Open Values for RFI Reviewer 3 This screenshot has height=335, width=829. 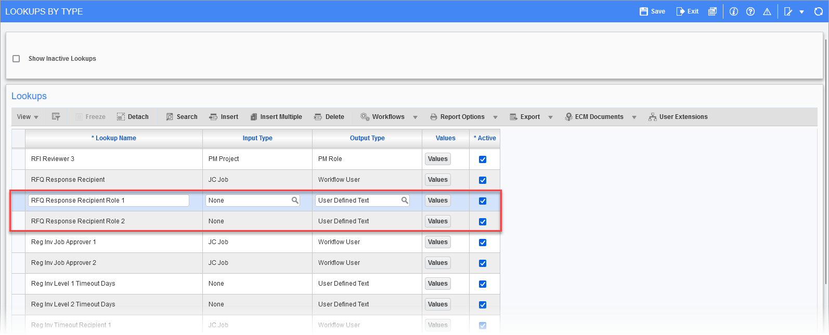[x=438, y=159]
